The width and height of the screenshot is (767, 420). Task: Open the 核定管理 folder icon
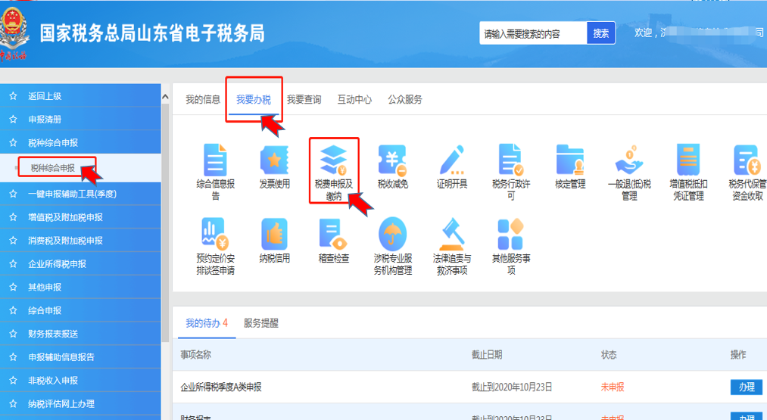(x=570, y=160)
